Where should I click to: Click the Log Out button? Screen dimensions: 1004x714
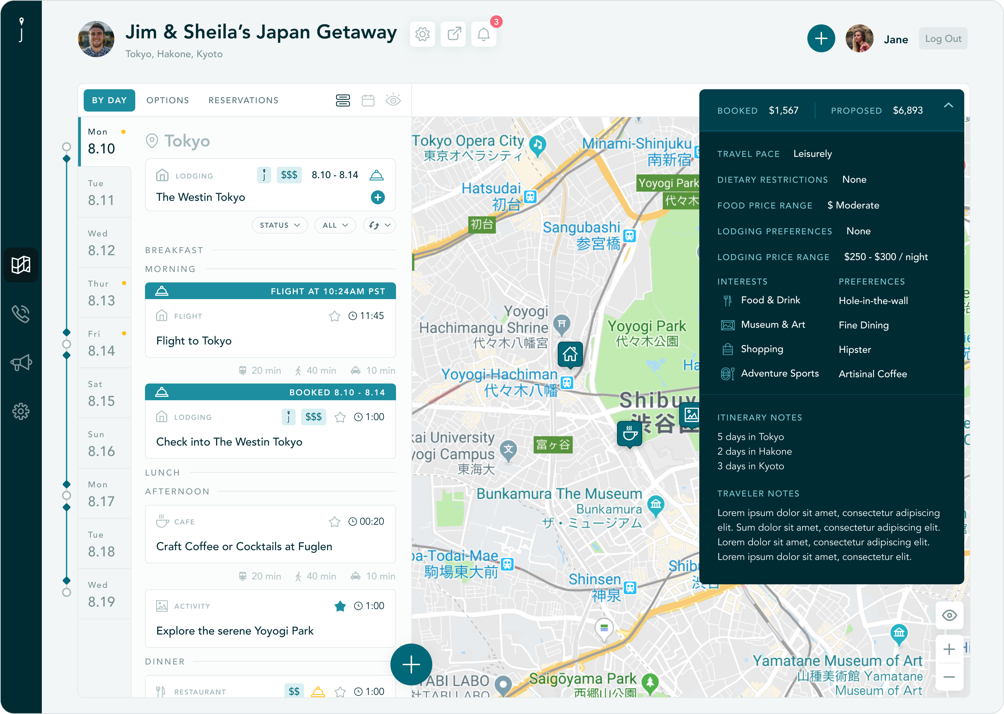pyautogui.click(x=943, y=39)
